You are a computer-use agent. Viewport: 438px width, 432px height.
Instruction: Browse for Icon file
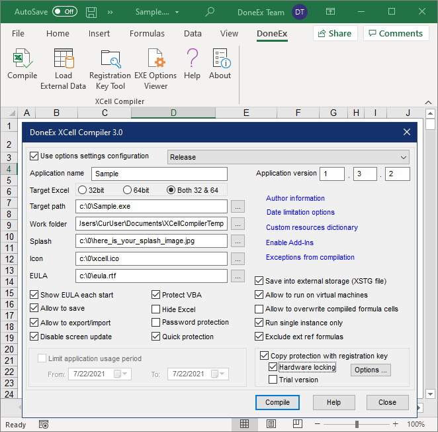238,259
